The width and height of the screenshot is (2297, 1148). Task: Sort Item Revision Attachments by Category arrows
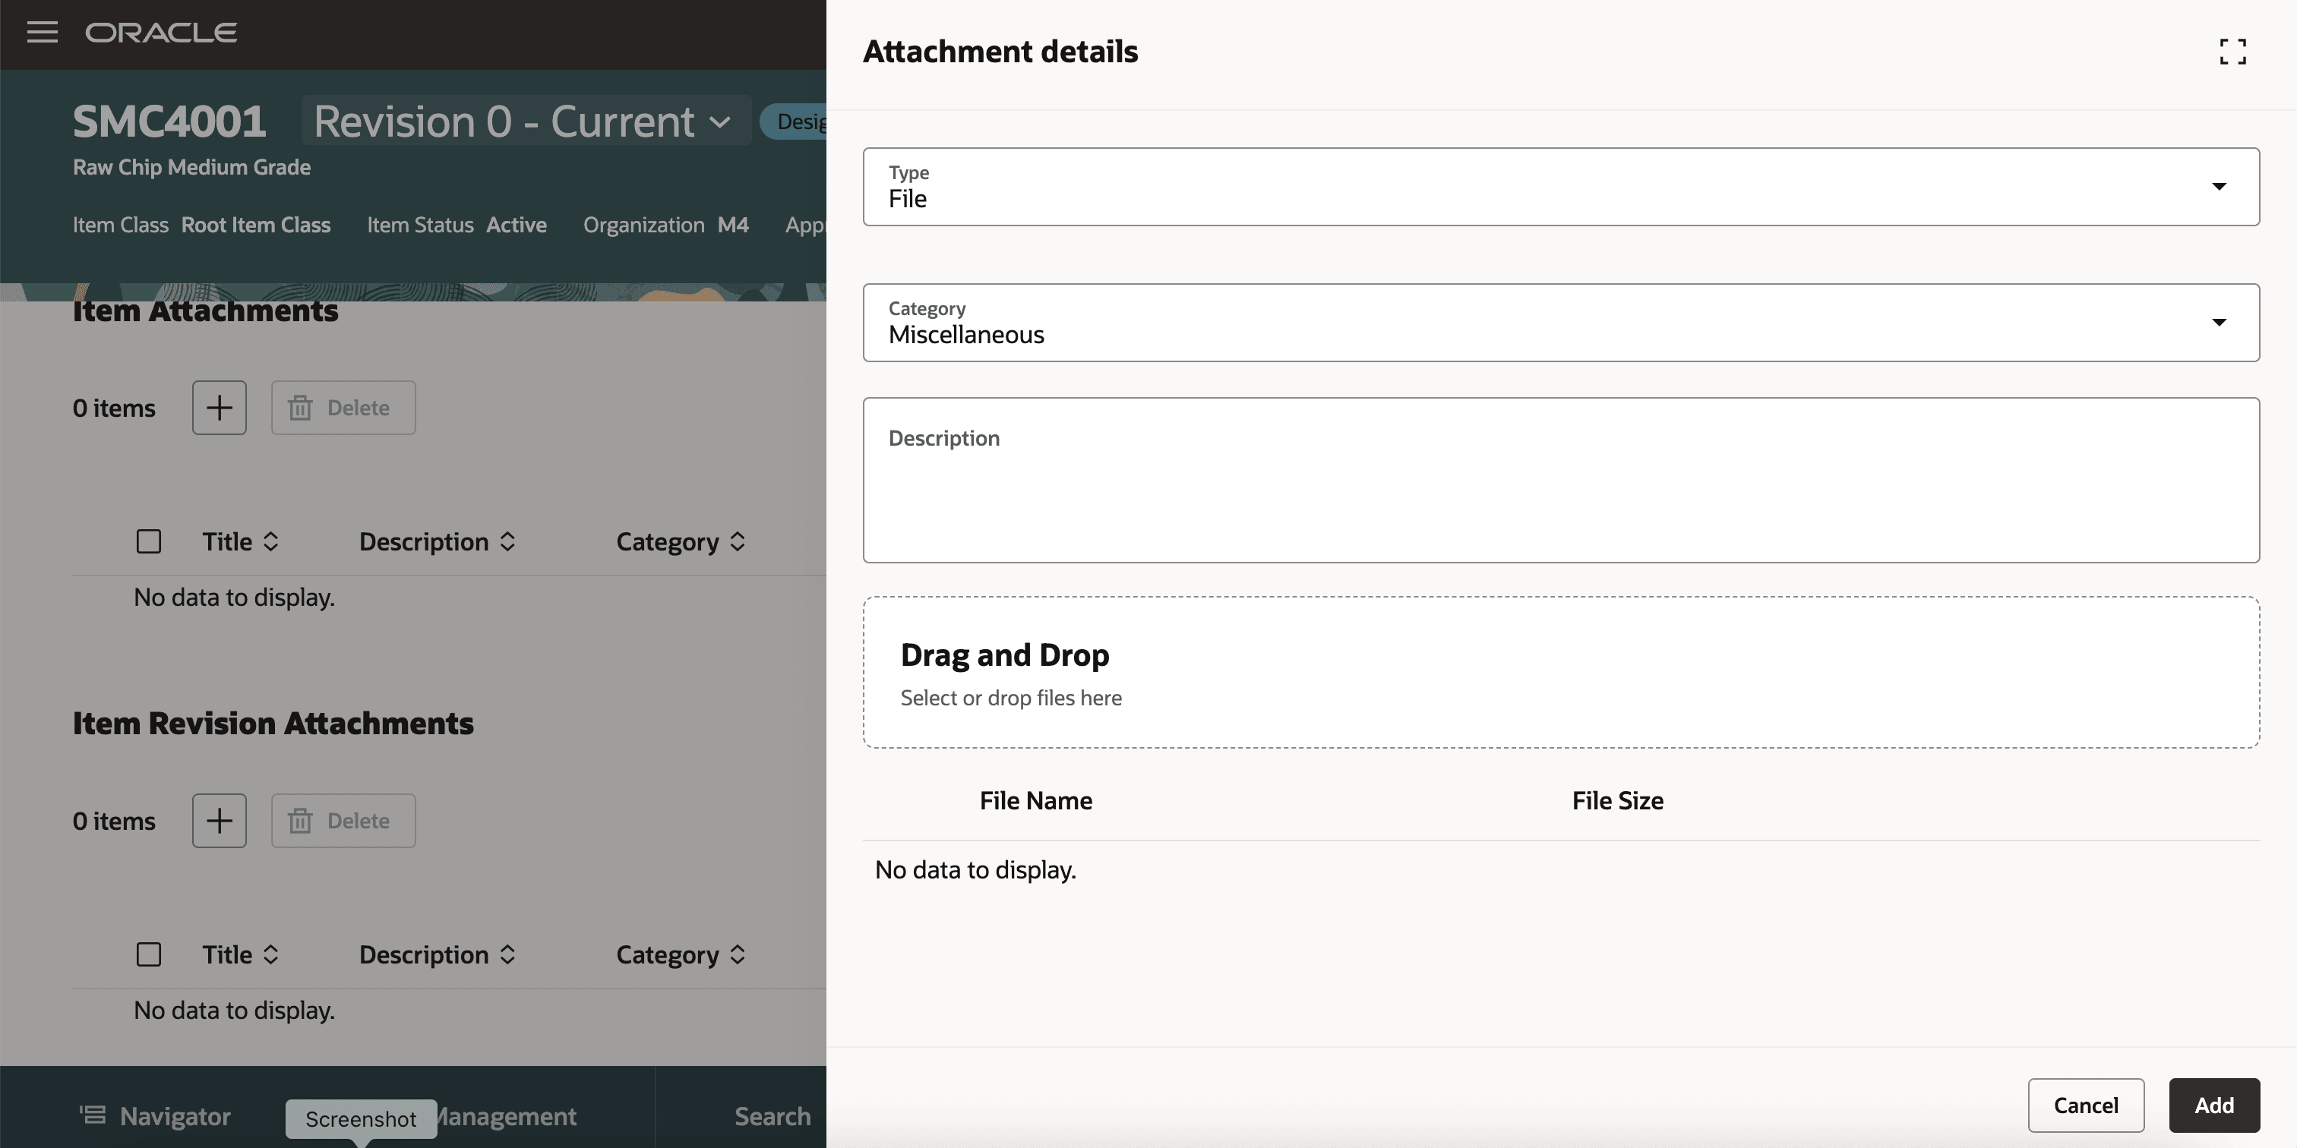click(738, 954)
